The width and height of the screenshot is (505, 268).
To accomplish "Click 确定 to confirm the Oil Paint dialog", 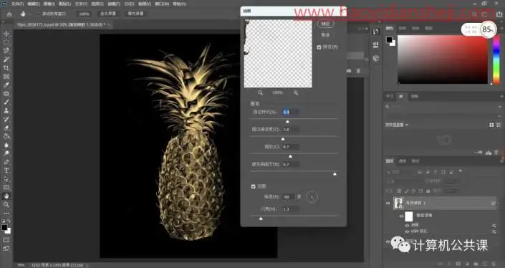I will [x=326, y=24].
